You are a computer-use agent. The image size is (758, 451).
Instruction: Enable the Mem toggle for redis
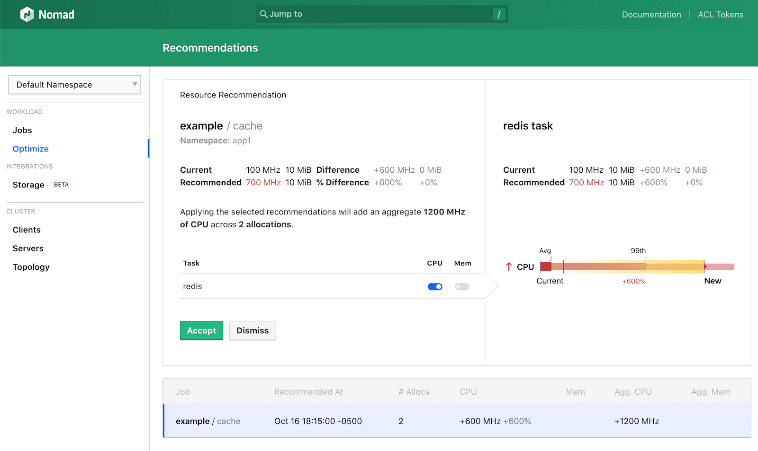point(462,287)
